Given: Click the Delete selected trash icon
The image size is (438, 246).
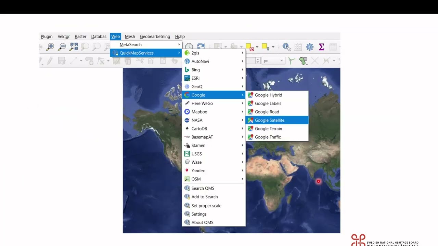Looking at the screenshot, I should click(128, 61).
